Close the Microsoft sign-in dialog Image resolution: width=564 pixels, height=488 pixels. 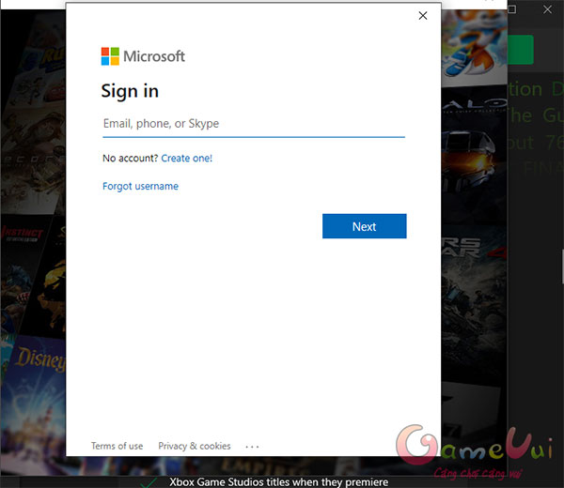point(423,15)
